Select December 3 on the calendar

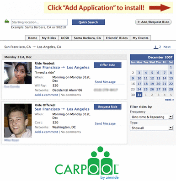pyautogui.click(x=139, y=73)
